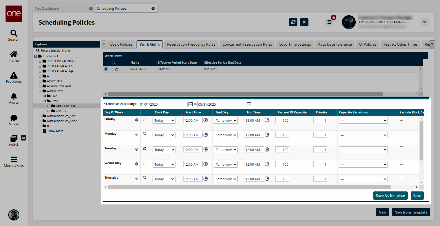Image resolution: width=440 pixels, height=226 pixels.
Task: Check Exclude Block for Sunday
Action: 401,119
